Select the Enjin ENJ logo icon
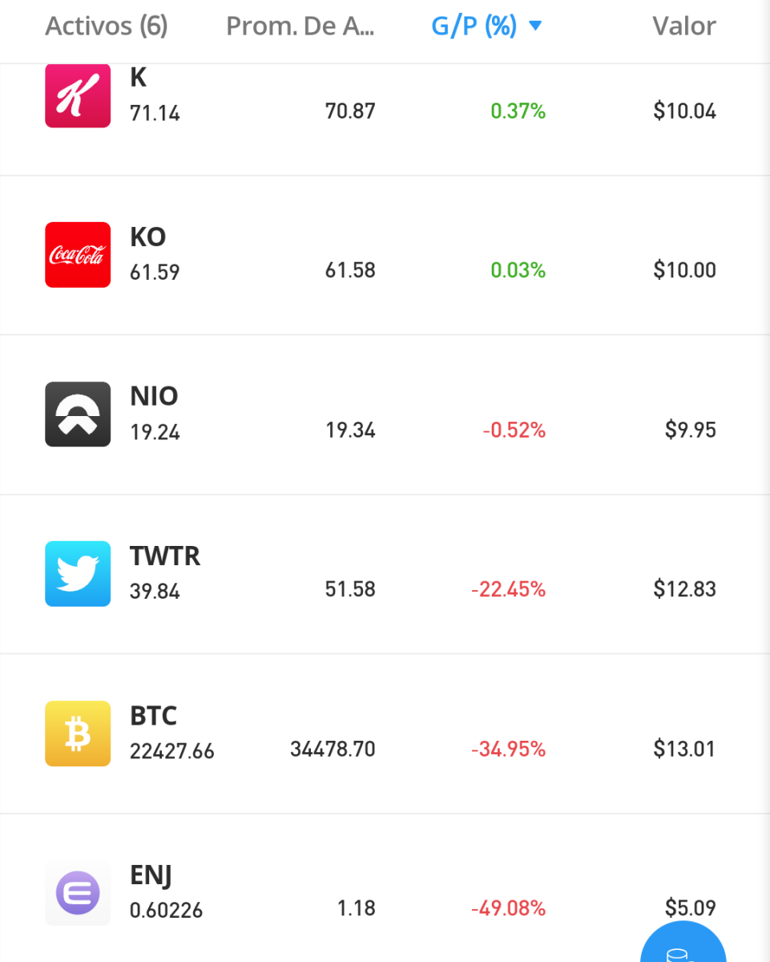 (78, 893)
